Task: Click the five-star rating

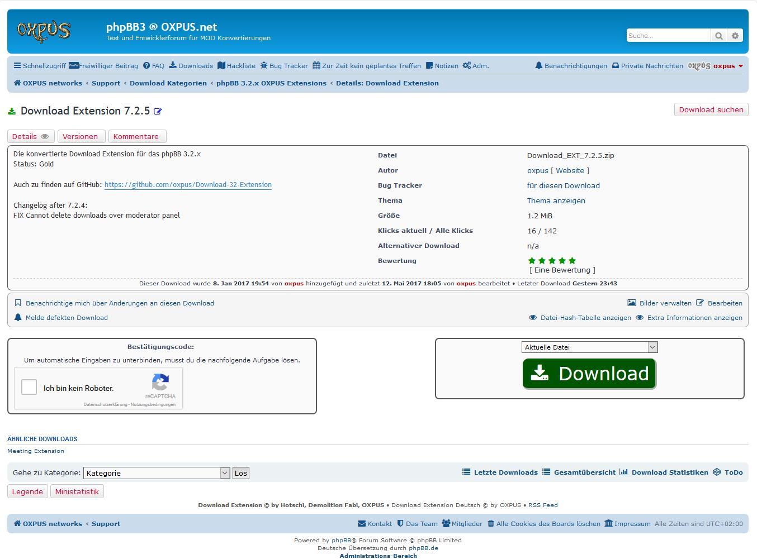Action: [x=552, y=261]
